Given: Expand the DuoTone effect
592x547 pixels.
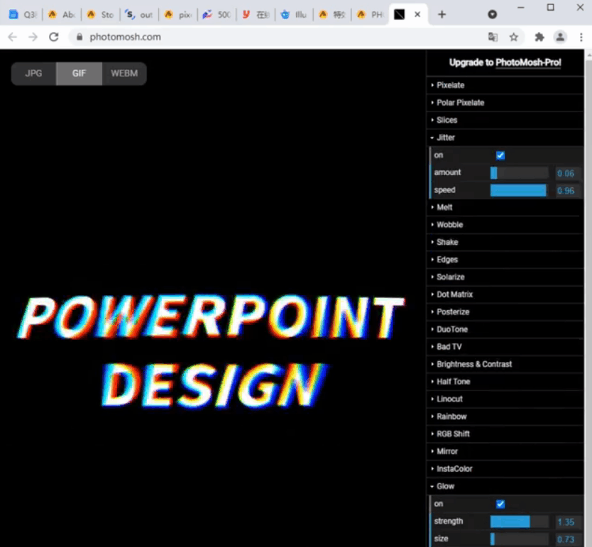Looking at the screenshot, I should point(505,329).
